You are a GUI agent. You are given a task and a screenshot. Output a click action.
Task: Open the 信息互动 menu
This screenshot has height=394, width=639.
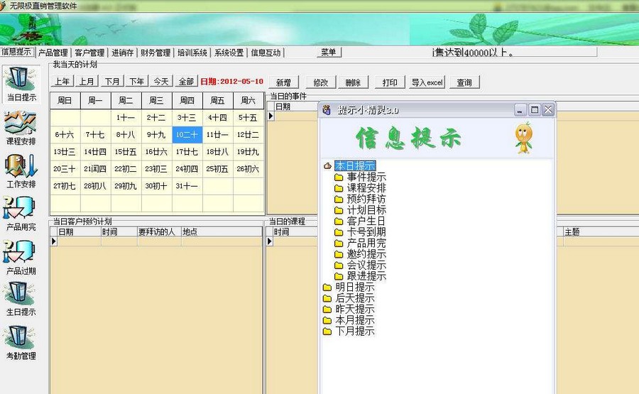(266, 53)
